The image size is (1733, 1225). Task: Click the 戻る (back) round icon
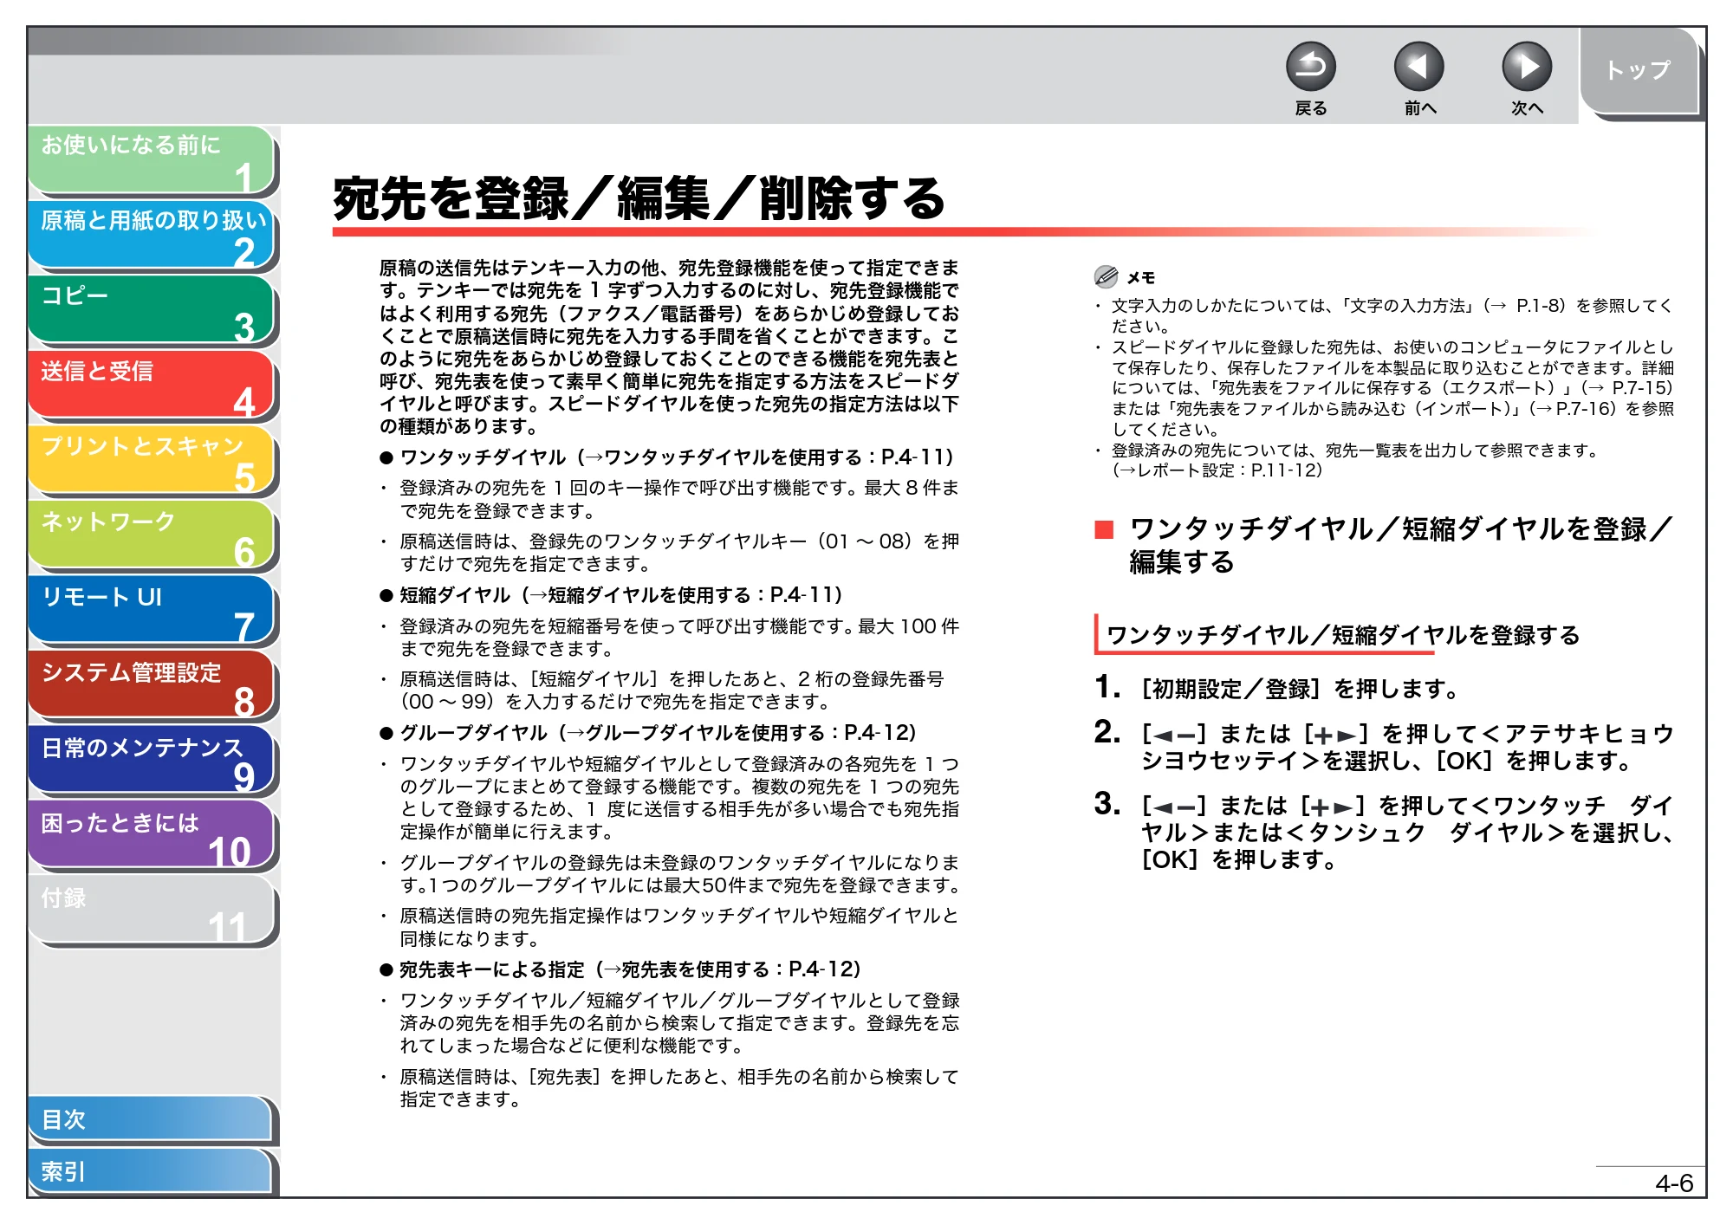(x=1310, y=67)
